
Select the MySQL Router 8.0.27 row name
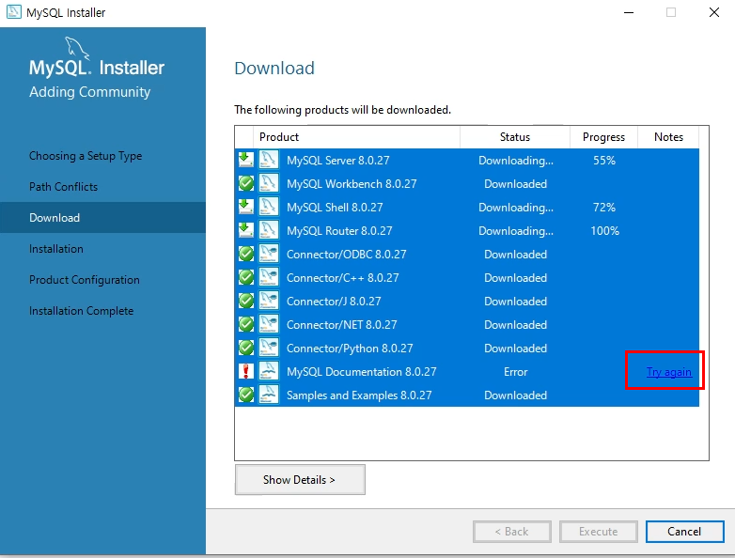(339, 230)
